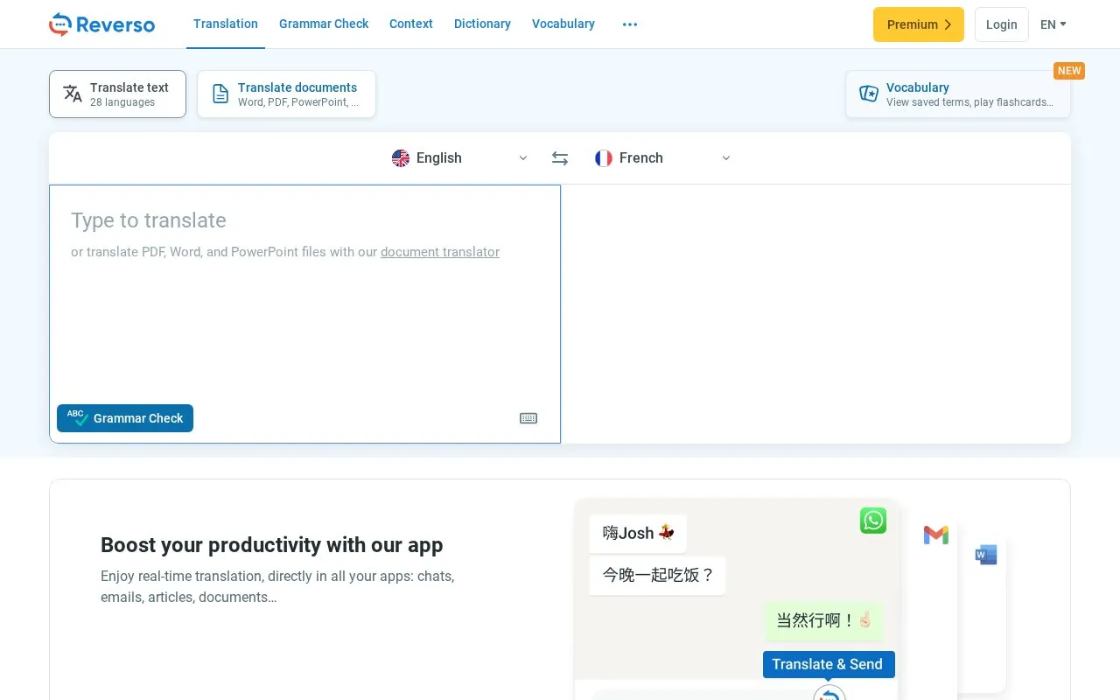Image resolution: width=1120 pixels, height=700 pixels.
Task: Open the Grammar Check tab
Action: (324, 24)
